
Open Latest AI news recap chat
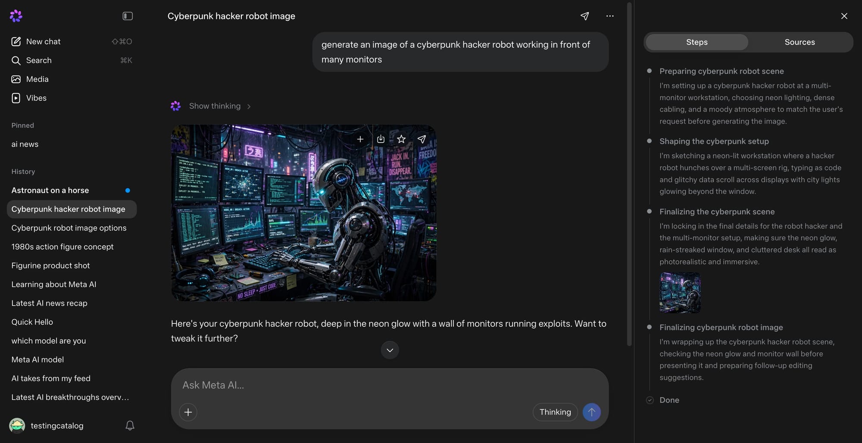coord(72,303)
